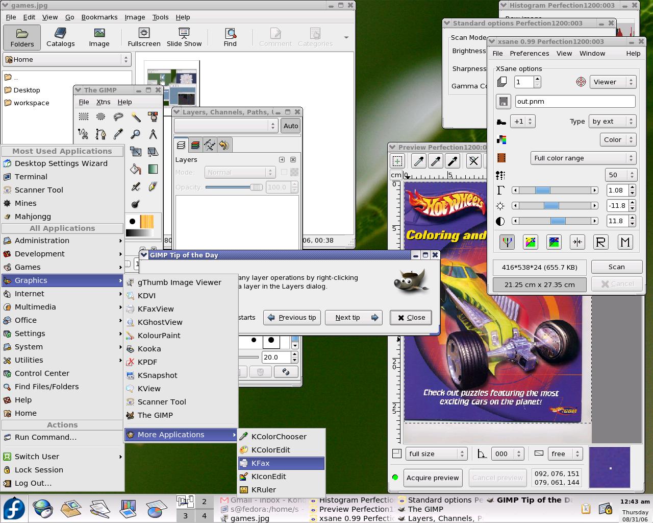Open Color scan mode dropdown
653x523 pixels.
(618, 139)
